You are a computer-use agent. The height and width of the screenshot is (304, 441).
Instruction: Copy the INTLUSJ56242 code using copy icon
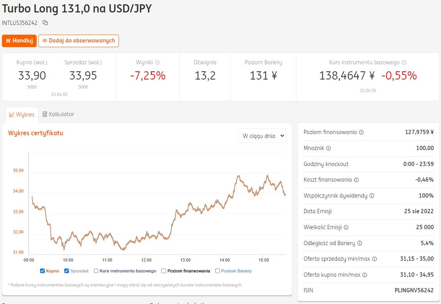click(x=45, y=23)
